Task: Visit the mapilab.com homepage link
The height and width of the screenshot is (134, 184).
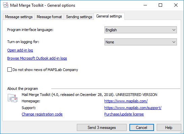Action: pyautogui.click(x=126, y=101)
